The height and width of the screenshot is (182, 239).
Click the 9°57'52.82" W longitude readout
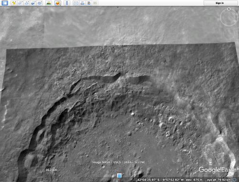click(x=173, y=180)
